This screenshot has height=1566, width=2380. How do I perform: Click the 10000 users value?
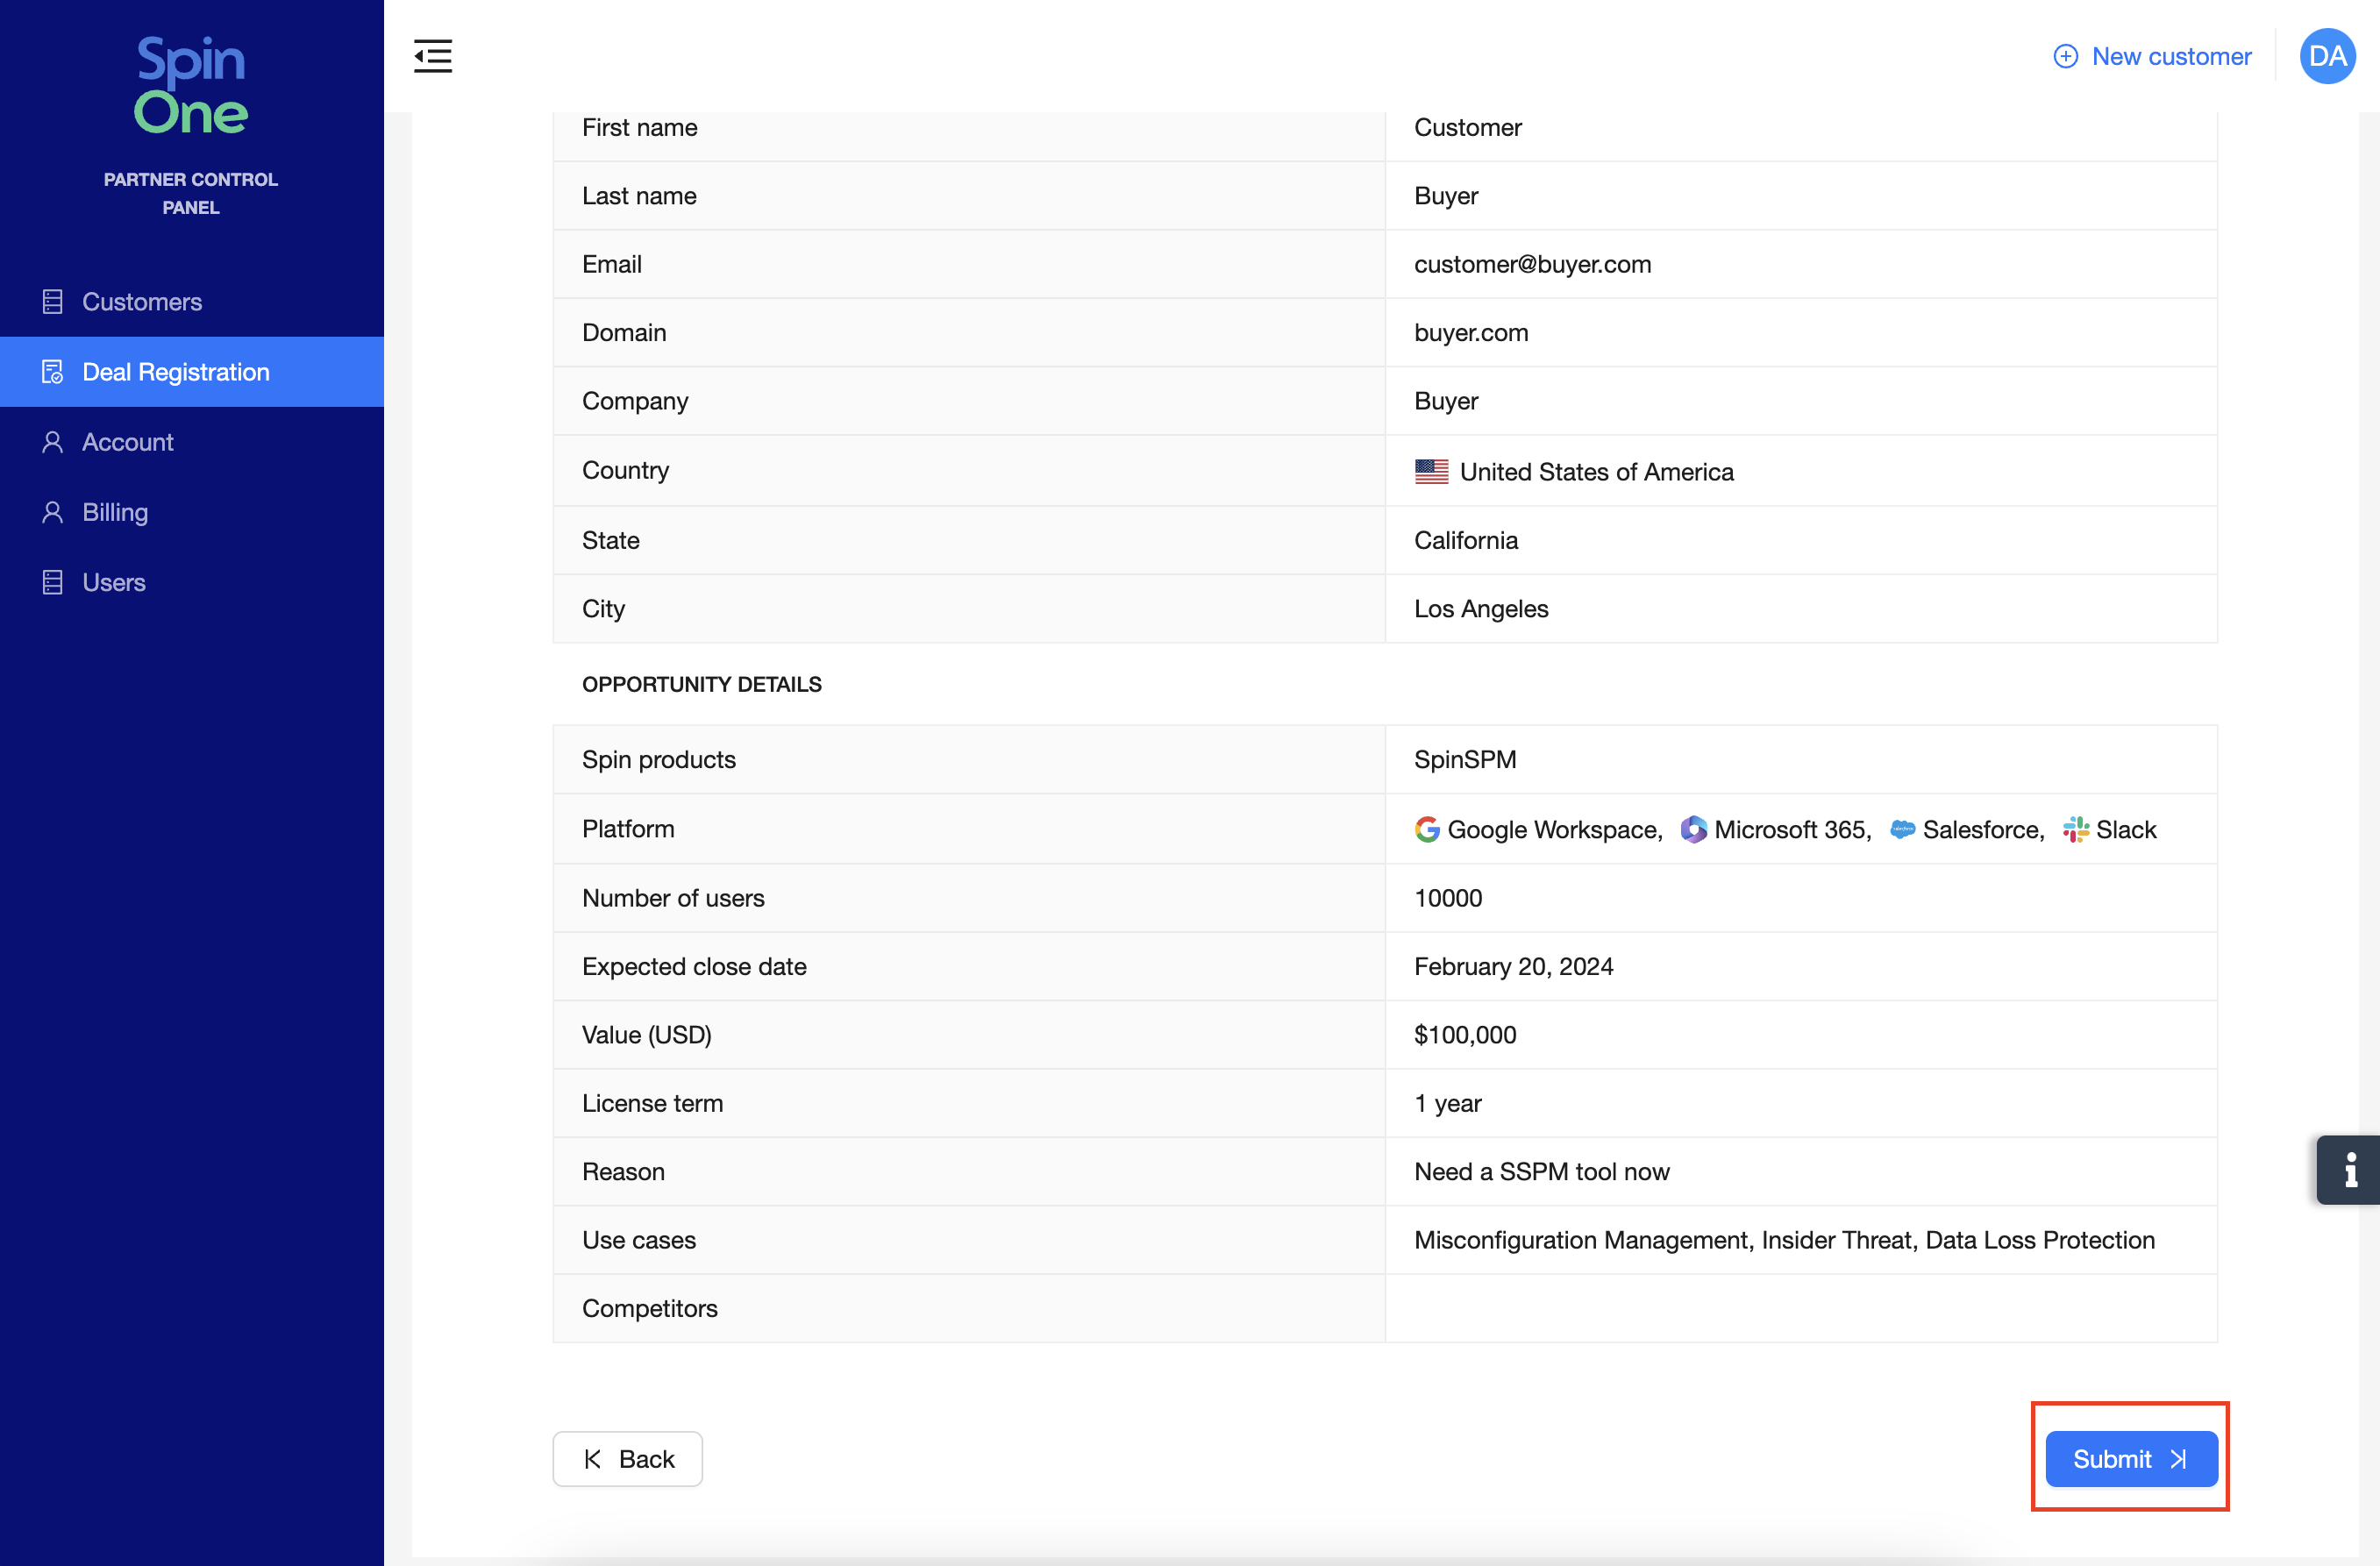(x=1447, y=898)
